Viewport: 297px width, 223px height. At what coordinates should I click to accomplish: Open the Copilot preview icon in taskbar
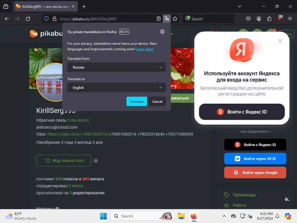point(288,216)
